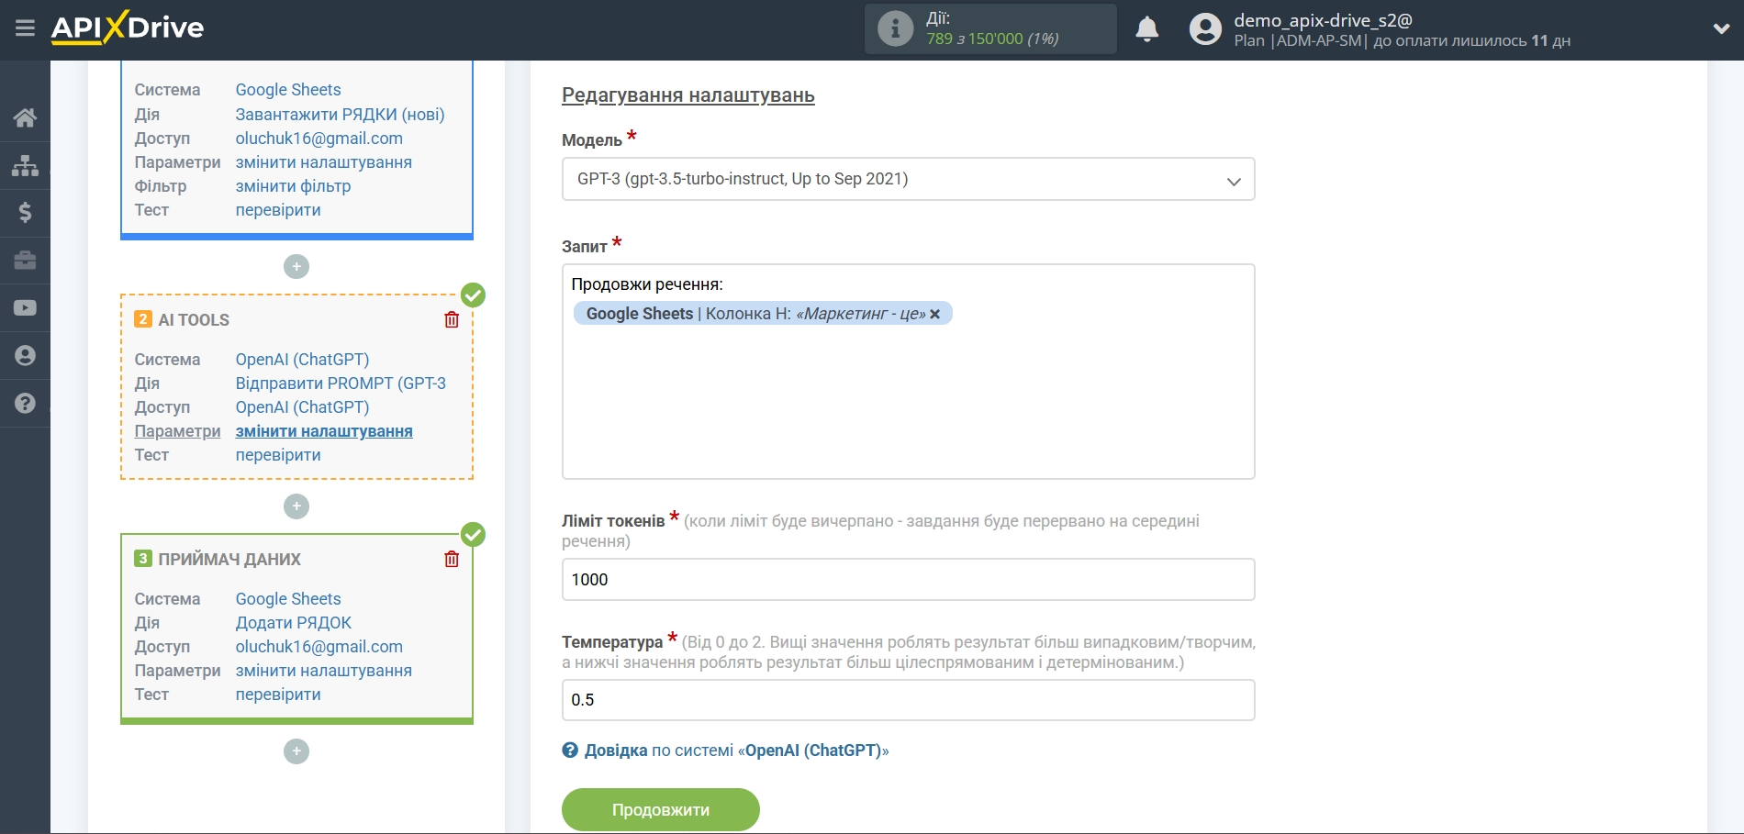The height and width of the screenshot is (834, 1744).
Task: Open the Модель dropdown
Action: [x=908, y=179]
